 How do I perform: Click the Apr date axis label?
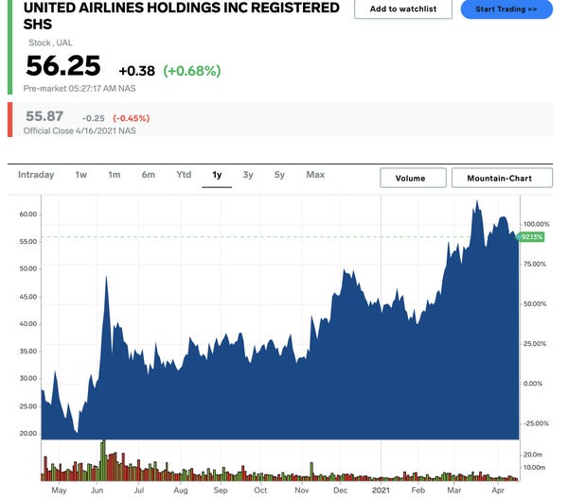tap(498, 491)
